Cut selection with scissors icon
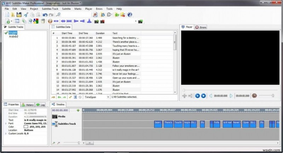Screen dimensions: 283x153 26,15
